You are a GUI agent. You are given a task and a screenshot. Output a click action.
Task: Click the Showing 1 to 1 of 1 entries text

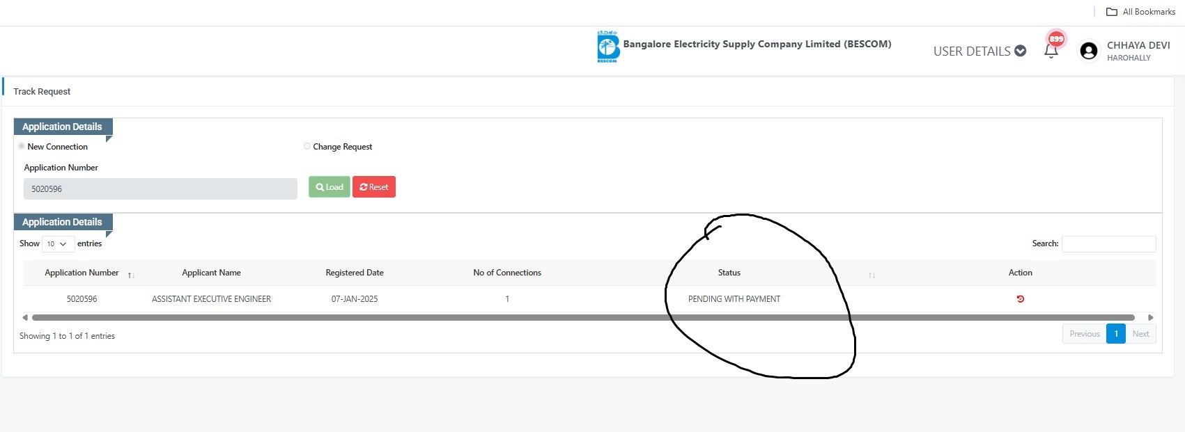coord(67,336)
